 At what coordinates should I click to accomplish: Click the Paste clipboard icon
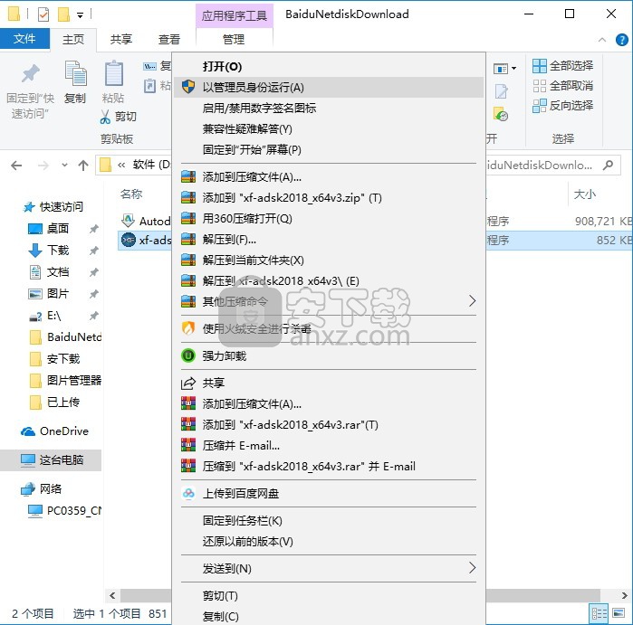point(114,73)
